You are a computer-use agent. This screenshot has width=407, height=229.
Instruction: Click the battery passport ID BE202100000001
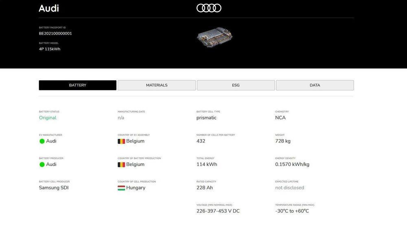pos(55,34)
